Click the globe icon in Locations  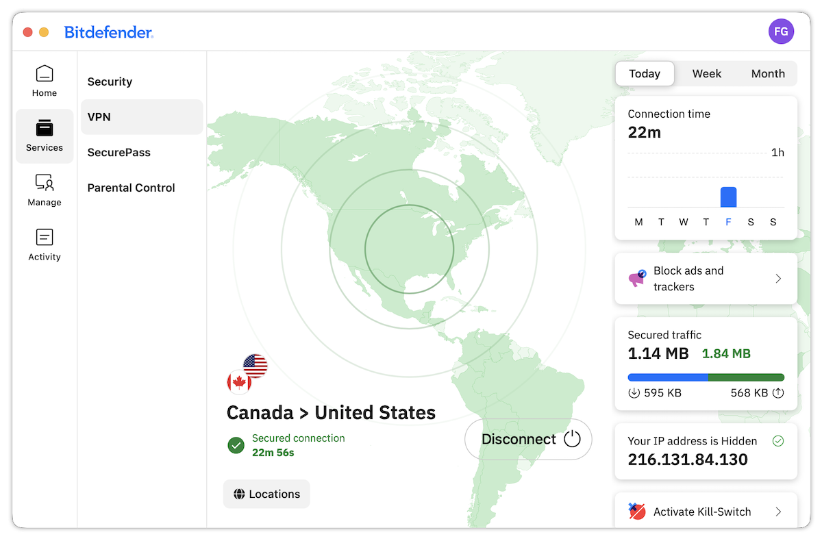239,494
